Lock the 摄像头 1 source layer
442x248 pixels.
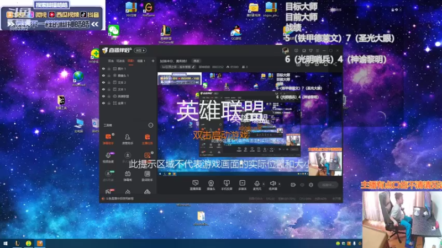[109, 76]
